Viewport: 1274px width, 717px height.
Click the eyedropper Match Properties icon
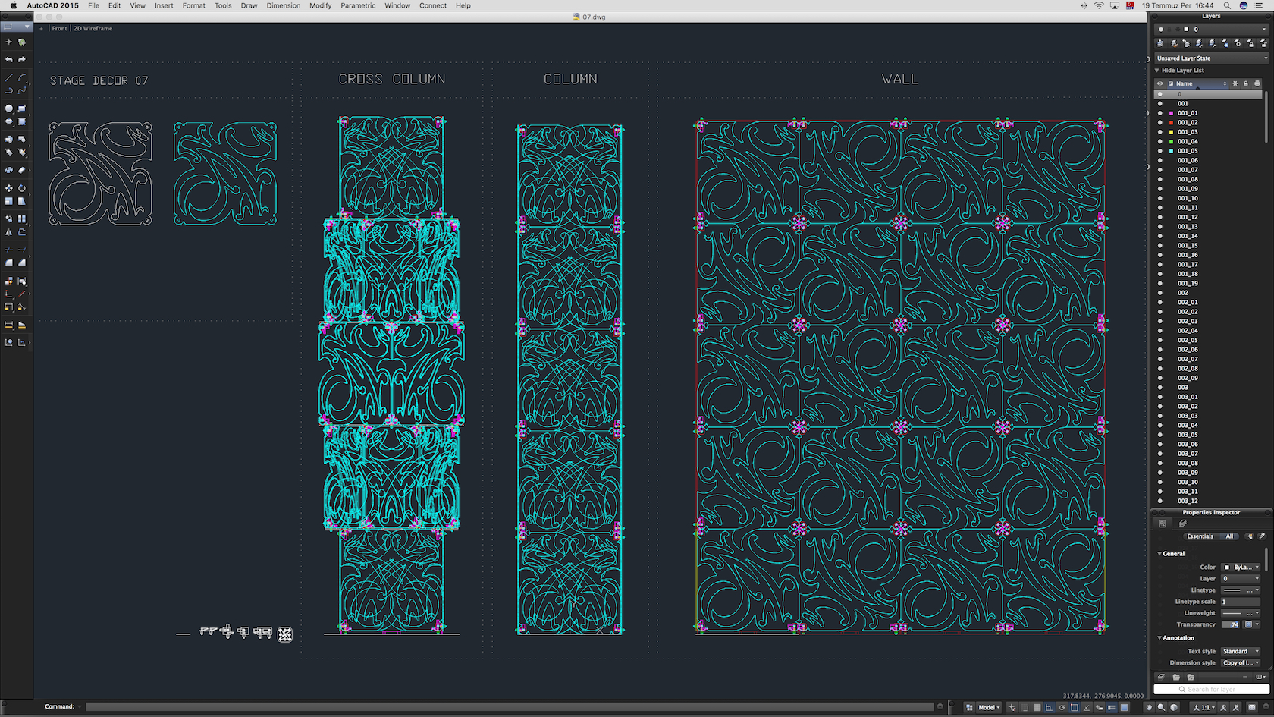(1262, 536)
